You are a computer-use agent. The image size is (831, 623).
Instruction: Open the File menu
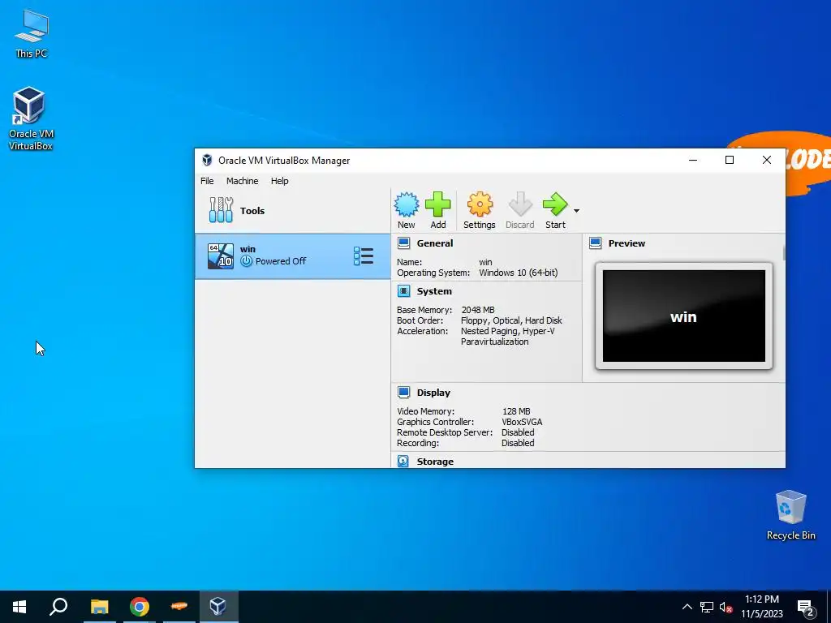click(x=207, y=181)
